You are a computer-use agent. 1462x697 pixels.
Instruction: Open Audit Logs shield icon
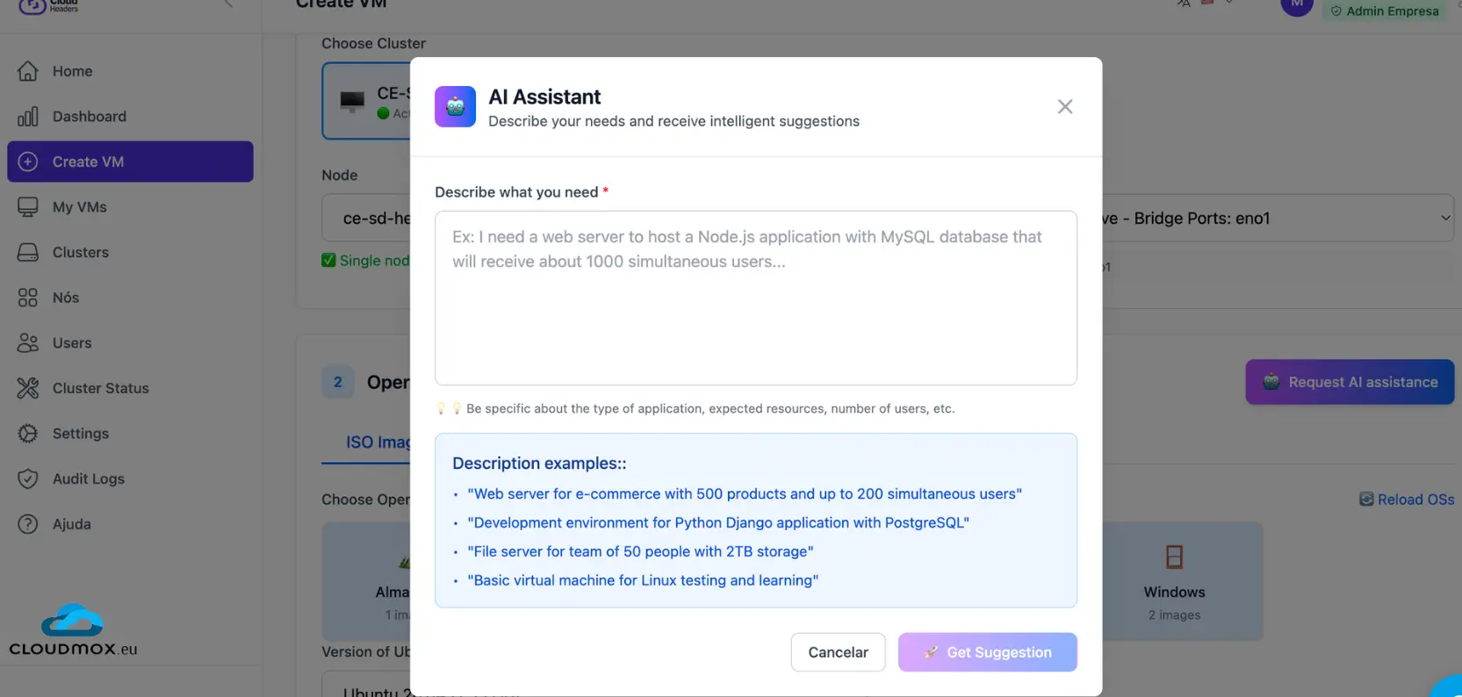click(x=28, y=478)
